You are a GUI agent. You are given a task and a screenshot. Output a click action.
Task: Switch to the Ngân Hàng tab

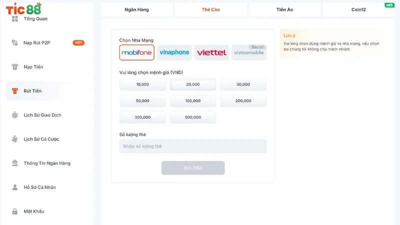(x=136, y=9)
